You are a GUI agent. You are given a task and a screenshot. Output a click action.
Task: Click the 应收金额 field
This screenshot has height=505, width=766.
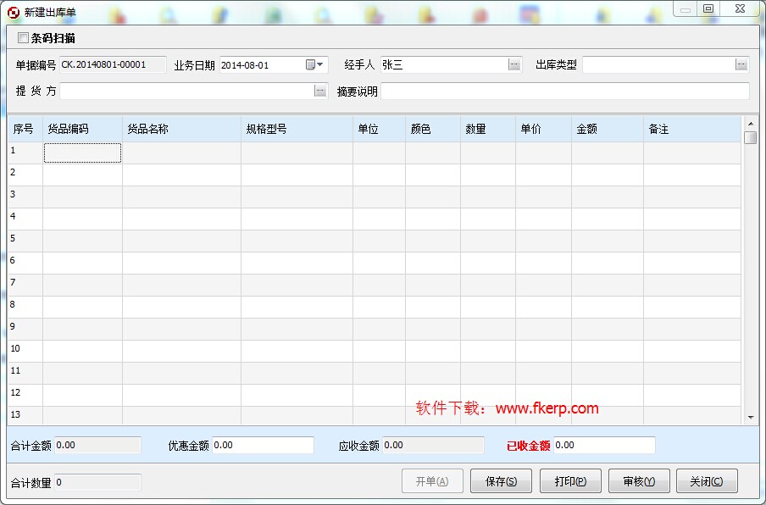point(433,445)
